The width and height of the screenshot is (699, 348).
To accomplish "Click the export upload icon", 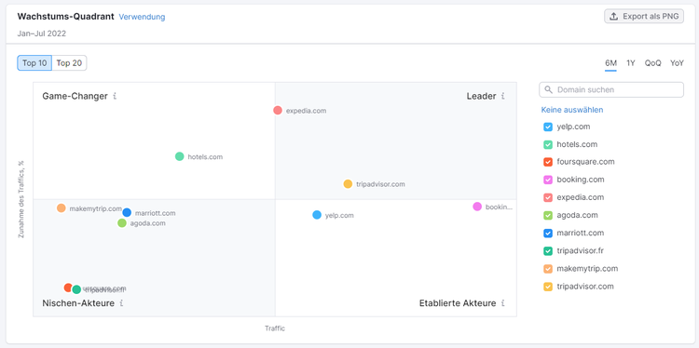I will click(614, 17).
